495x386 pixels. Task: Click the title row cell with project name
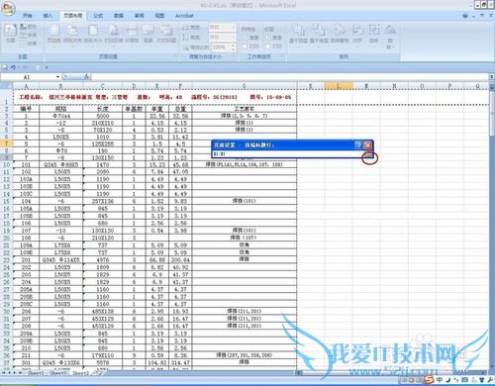click(154, 97)
